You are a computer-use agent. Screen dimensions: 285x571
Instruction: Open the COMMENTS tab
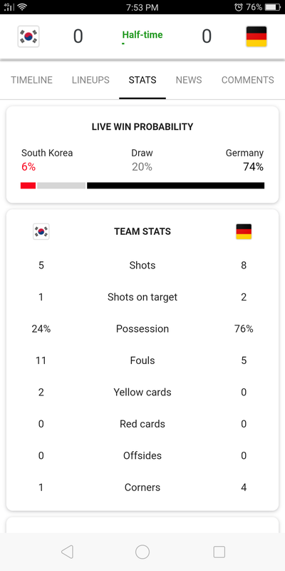(x=248, y=80)
